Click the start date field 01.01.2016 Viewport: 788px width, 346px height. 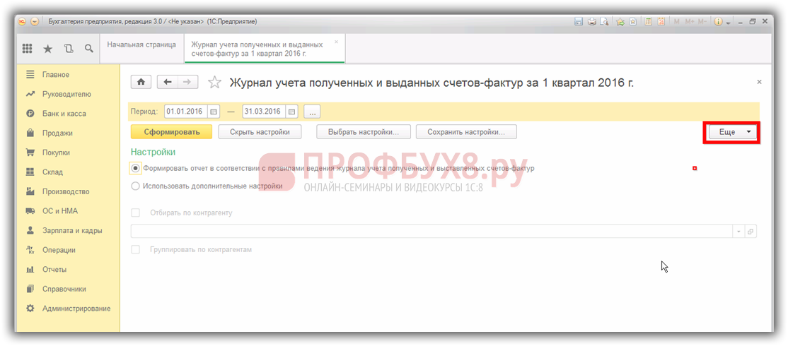(x=186, y=112)
